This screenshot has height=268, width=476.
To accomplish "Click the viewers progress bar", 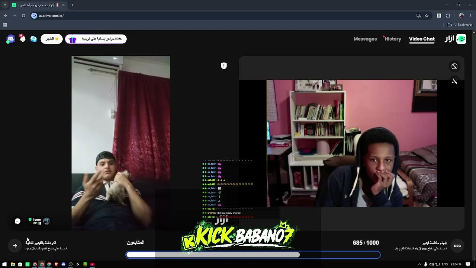I will pos(253,255).
